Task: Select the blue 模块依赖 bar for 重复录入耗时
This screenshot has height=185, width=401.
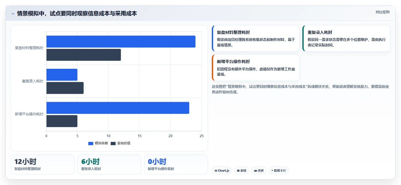Action: coord(62,75)
